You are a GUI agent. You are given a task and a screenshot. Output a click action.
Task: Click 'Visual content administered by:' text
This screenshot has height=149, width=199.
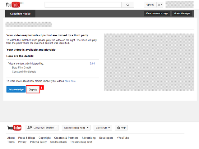coord(26,63)
